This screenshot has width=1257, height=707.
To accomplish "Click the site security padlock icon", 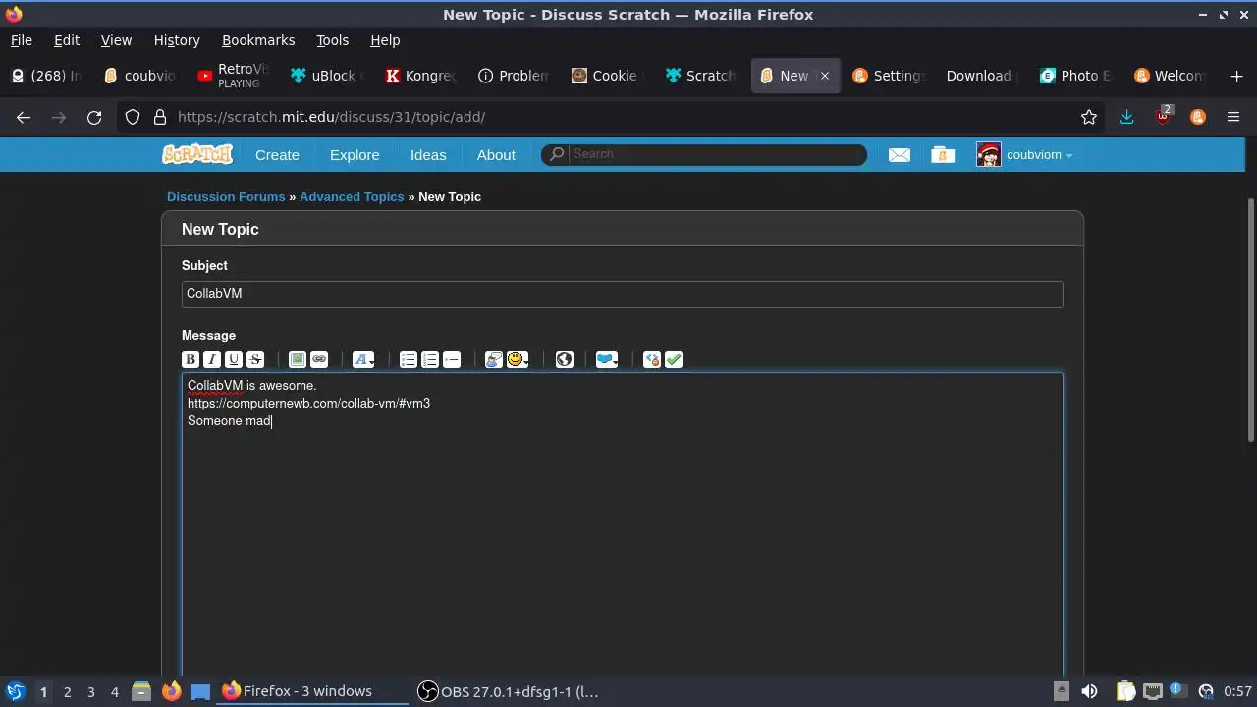I will coord(160,117).
